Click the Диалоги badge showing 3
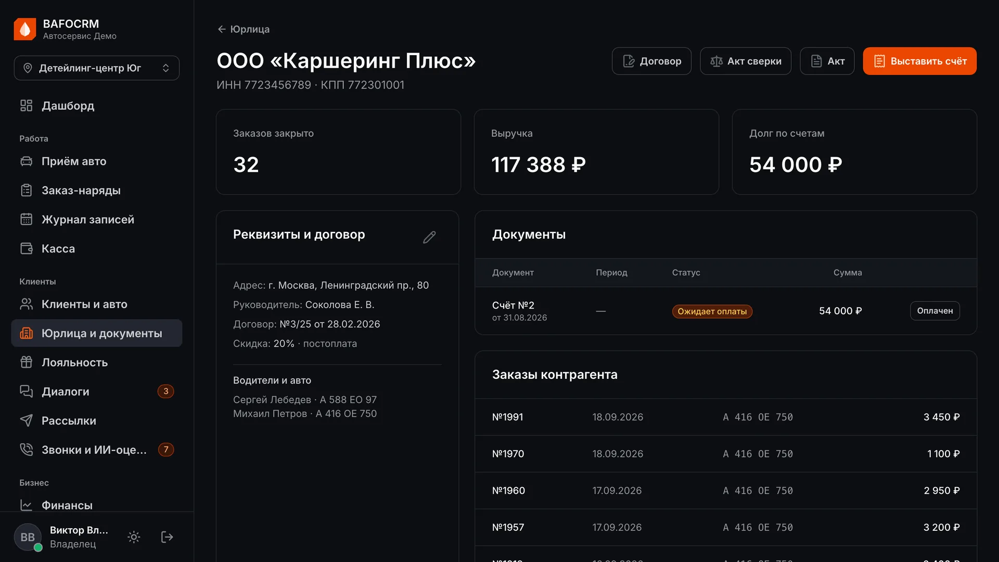 click(166, 391)
